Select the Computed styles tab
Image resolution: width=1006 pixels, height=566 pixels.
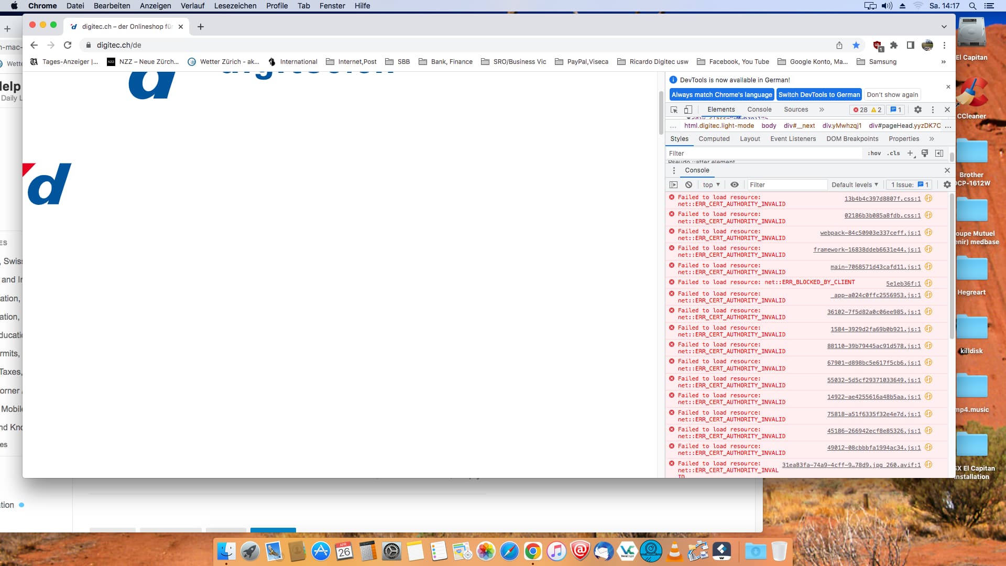click(x=714, y=139)
